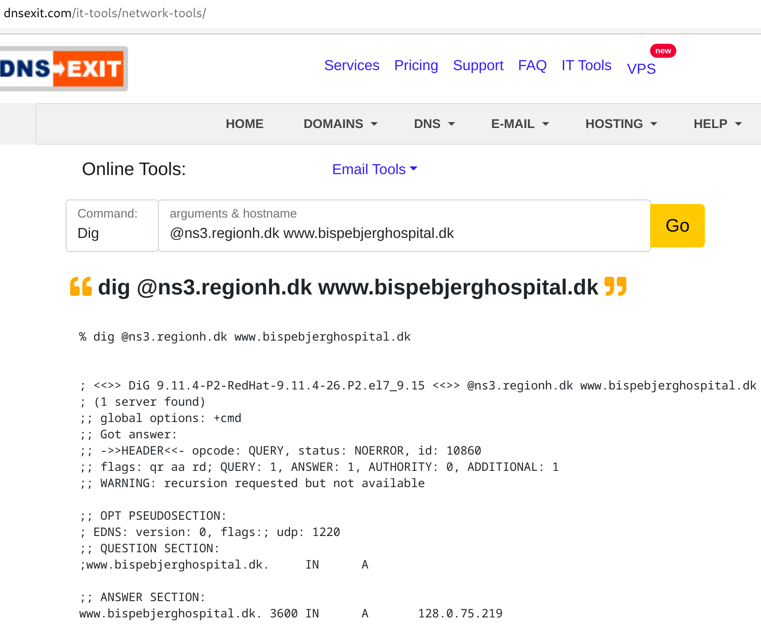
Task: Open the Pricing page link
Action: (416, 66)
